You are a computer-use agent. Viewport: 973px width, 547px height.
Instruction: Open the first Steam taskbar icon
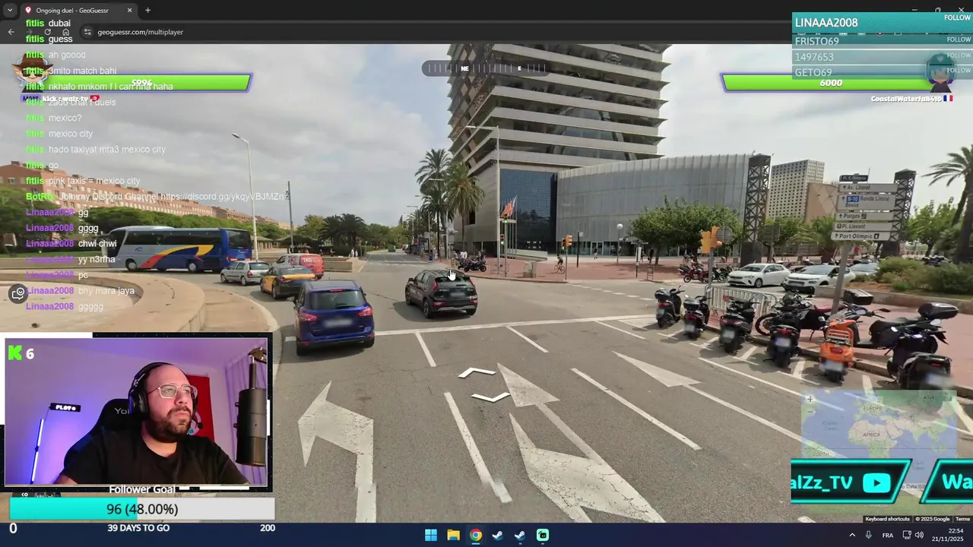click(x=498, y=535)
